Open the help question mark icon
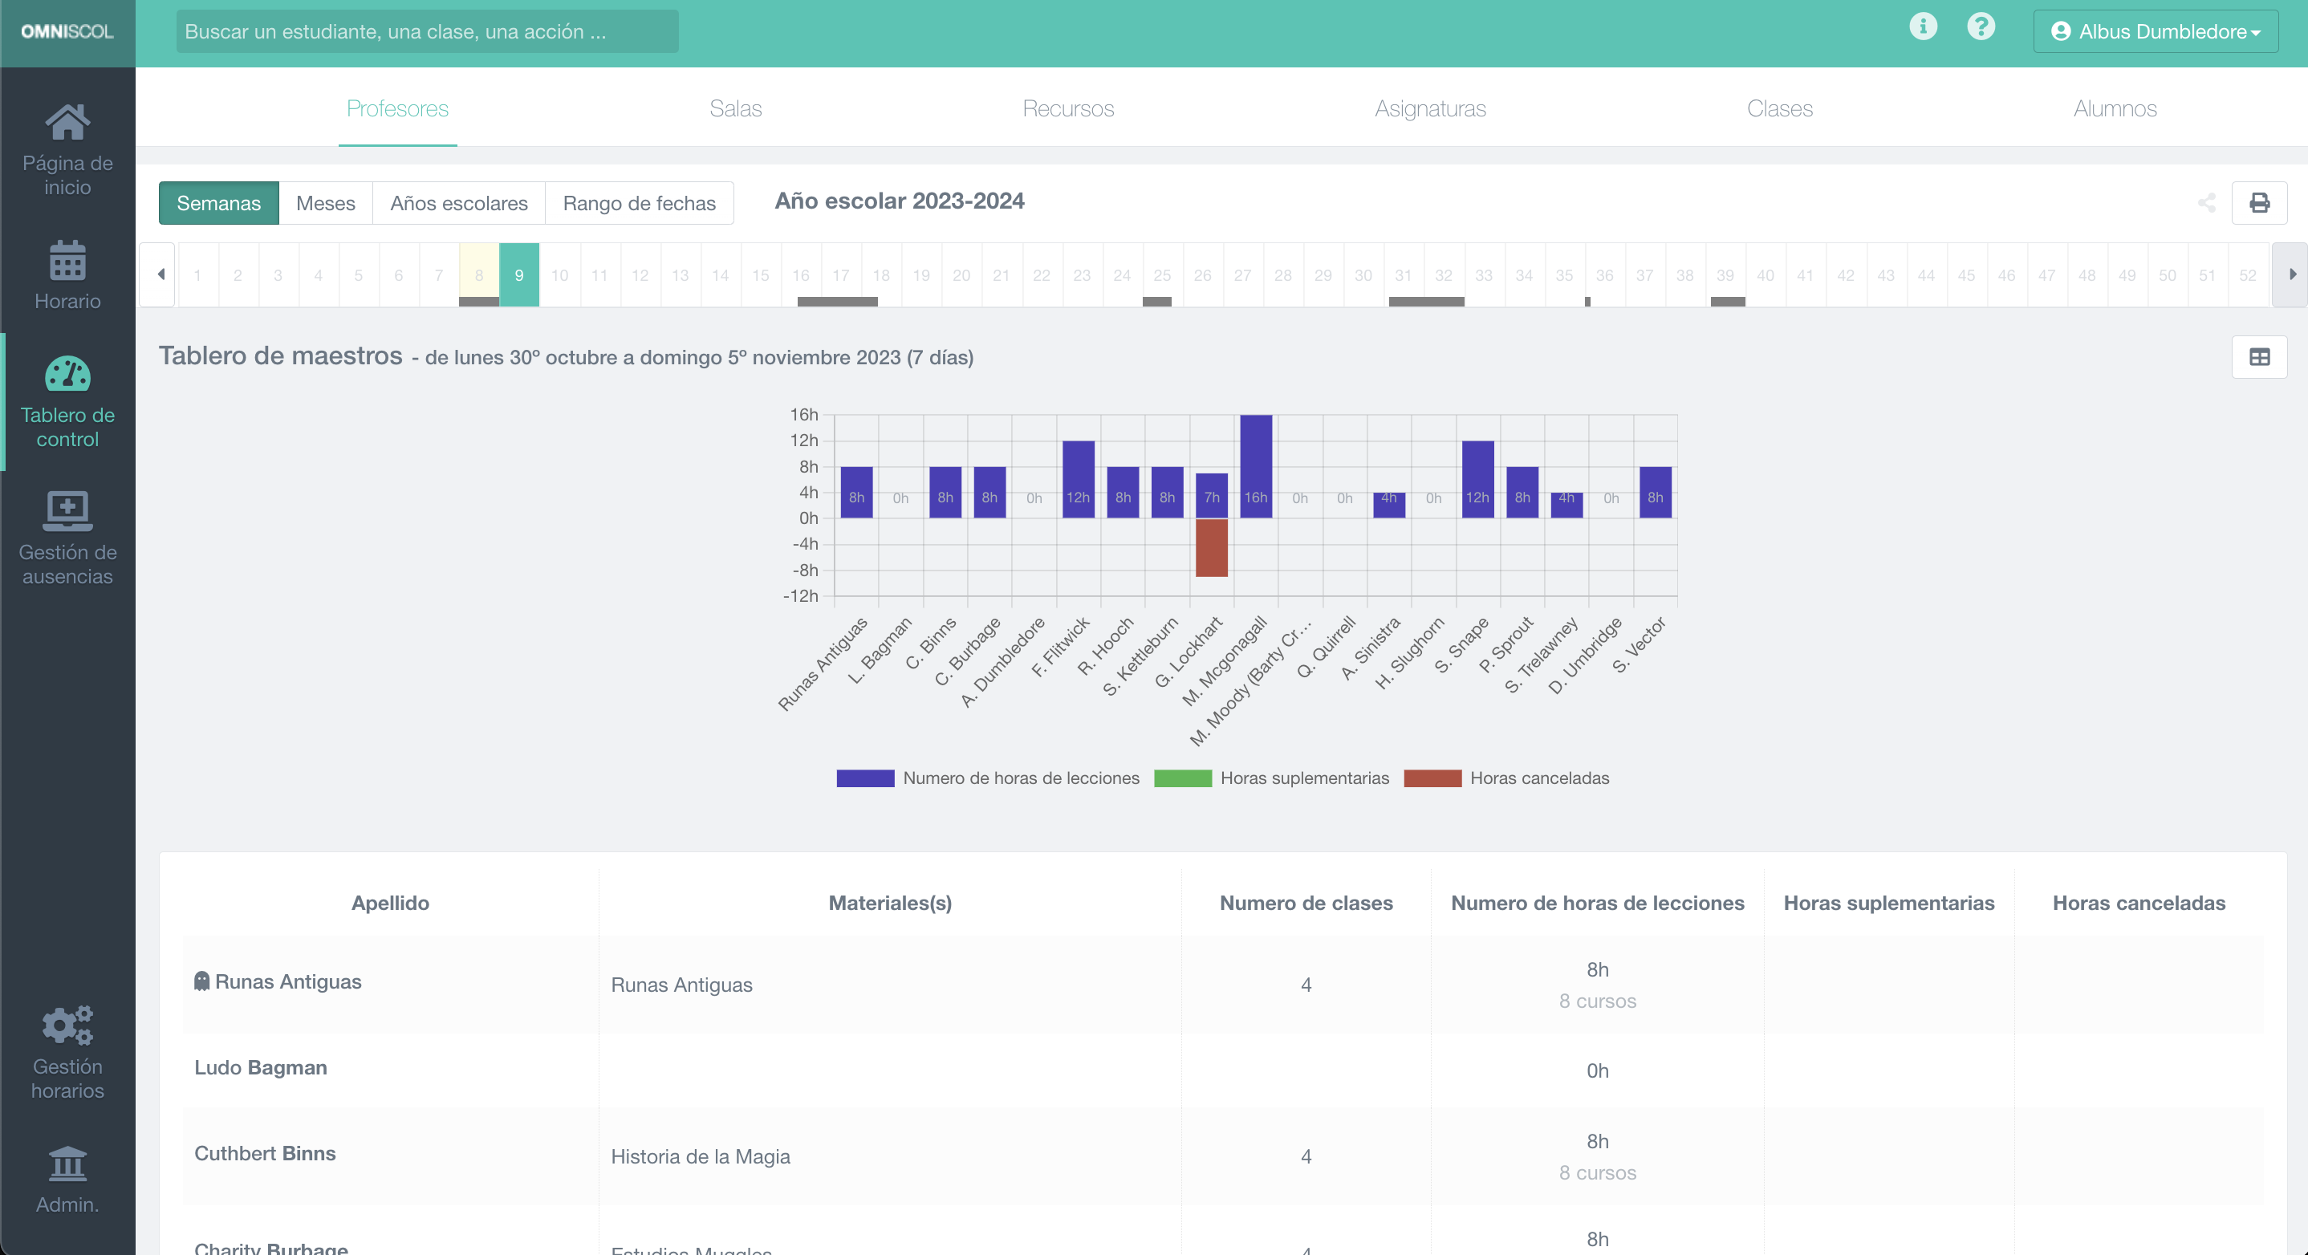 pos(1981,28)
